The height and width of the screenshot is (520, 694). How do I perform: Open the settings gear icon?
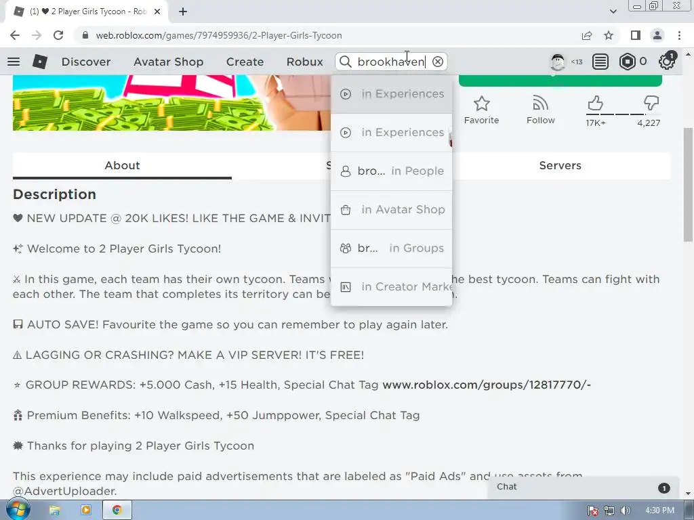coord(667,62)
